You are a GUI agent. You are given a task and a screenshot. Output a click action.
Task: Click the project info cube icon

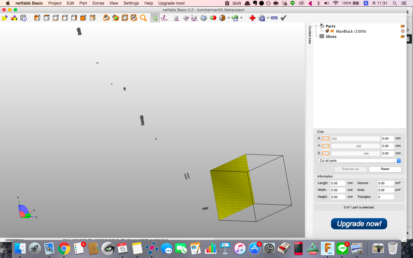pos(24,18)
